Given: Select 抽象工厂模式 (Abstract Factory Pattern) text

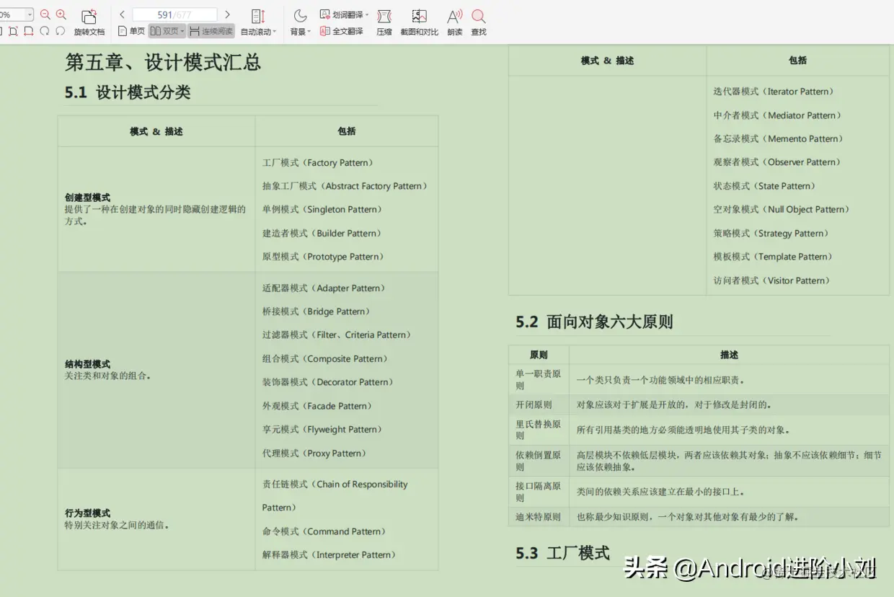Looking at the screenshot, I should (345, 186).
